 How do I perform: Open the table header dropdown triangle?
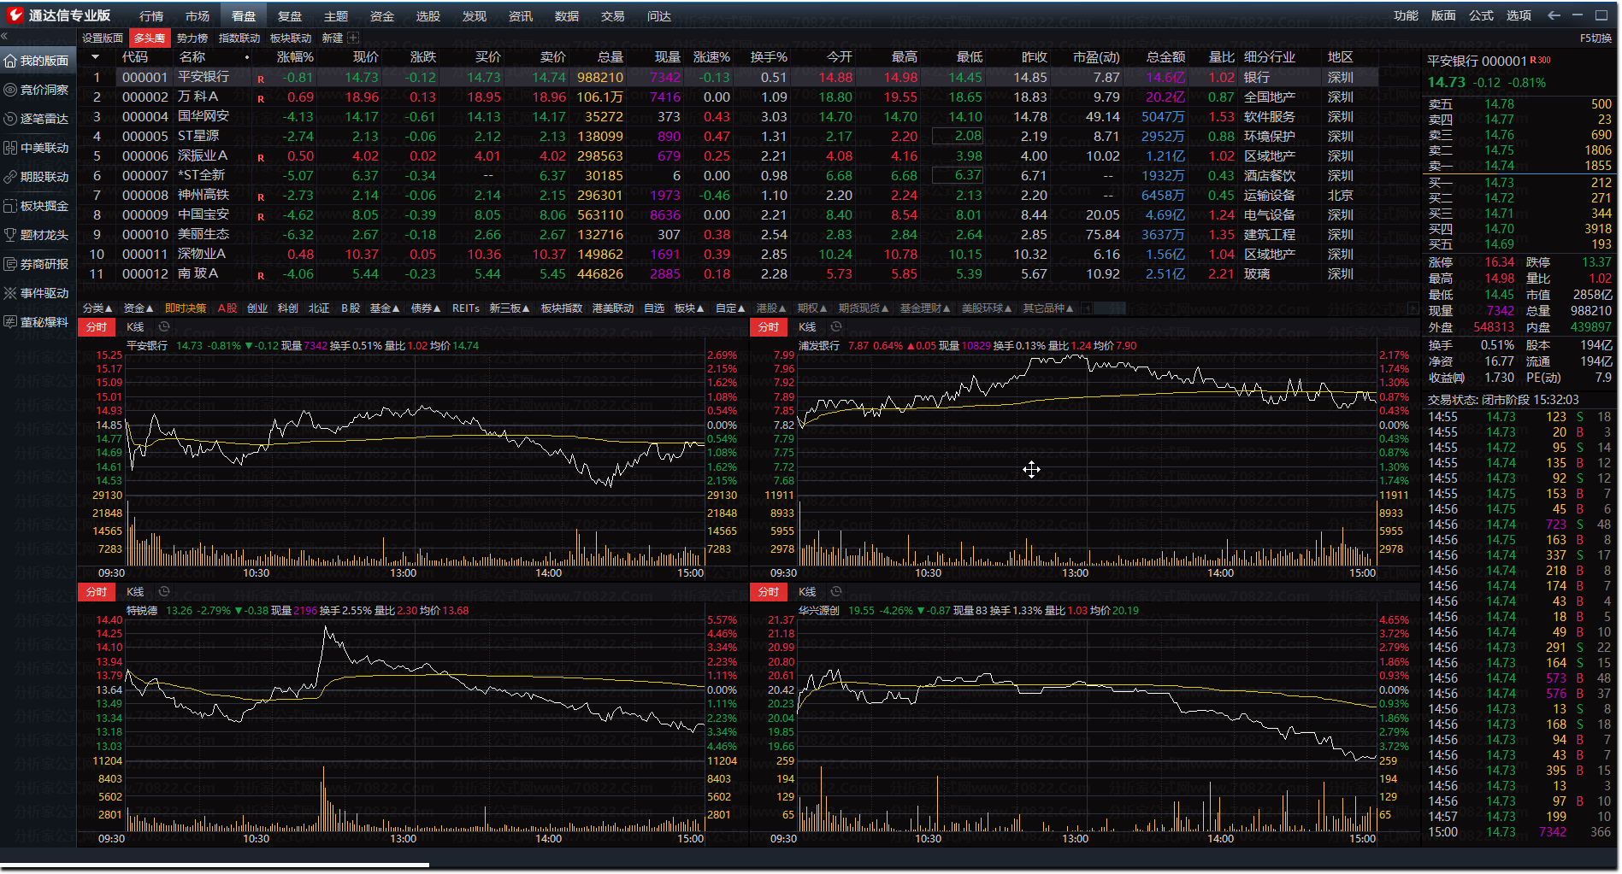pos(95,57)
